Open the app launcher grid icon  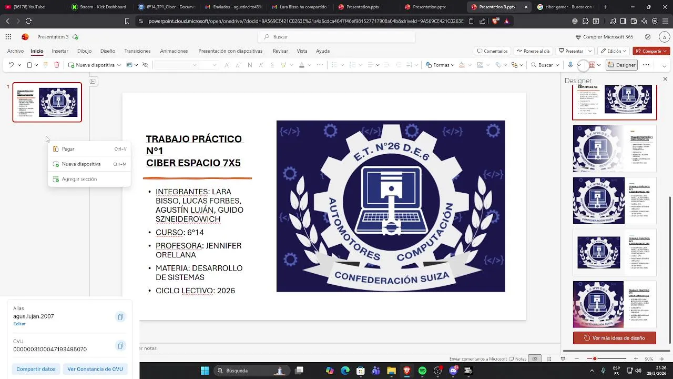coord(8,37)
